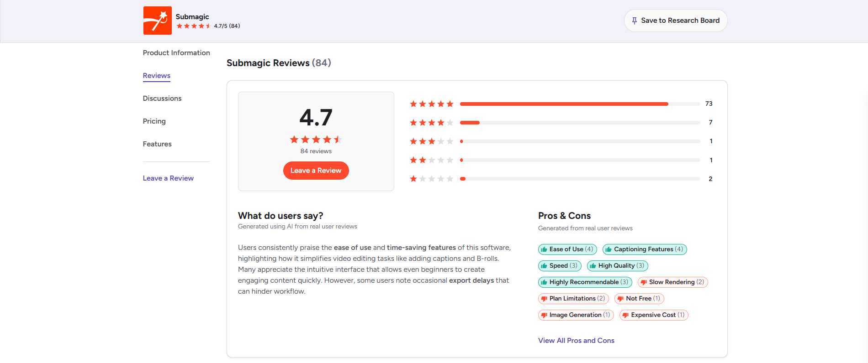Click thumbs-down icon on Slow Rendering tag

point(644,282)
